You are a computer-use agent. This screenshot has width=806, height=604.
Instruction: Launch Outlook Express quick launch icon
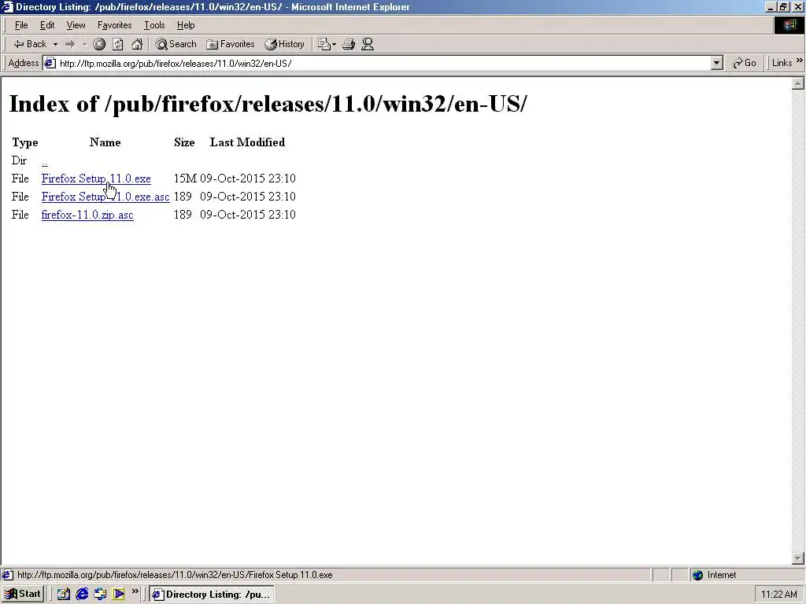click(100, 595)
